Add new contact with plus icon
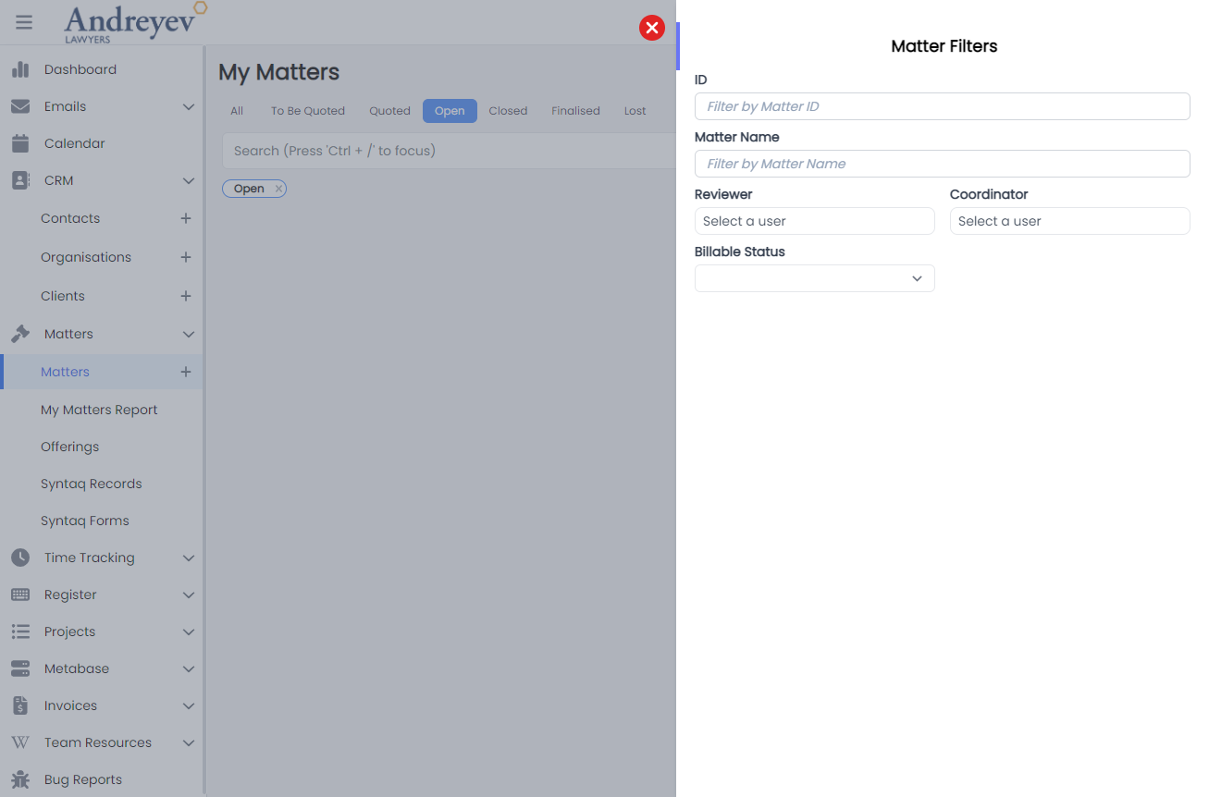Viewport: 1209px width, 797px height. [186, 218]
